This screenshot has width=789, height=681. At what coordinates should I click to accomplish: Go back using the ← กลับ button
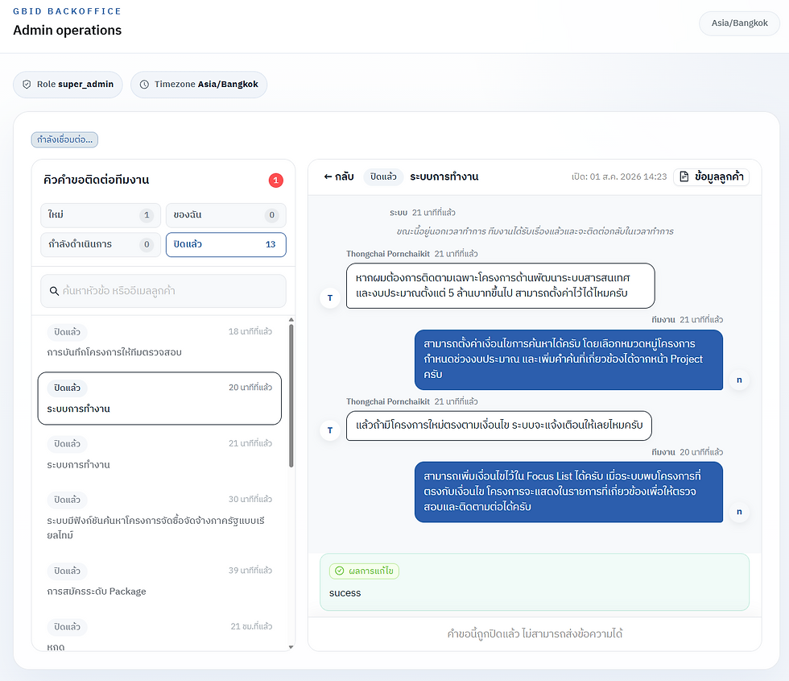(x=339, y=176)
